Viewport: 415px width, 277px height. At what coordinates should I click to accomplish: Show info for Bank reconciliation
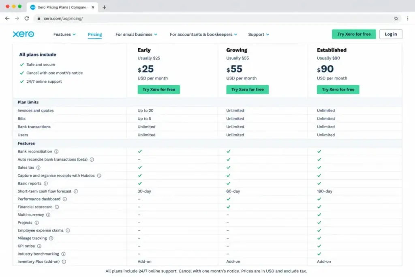(56, 151)
